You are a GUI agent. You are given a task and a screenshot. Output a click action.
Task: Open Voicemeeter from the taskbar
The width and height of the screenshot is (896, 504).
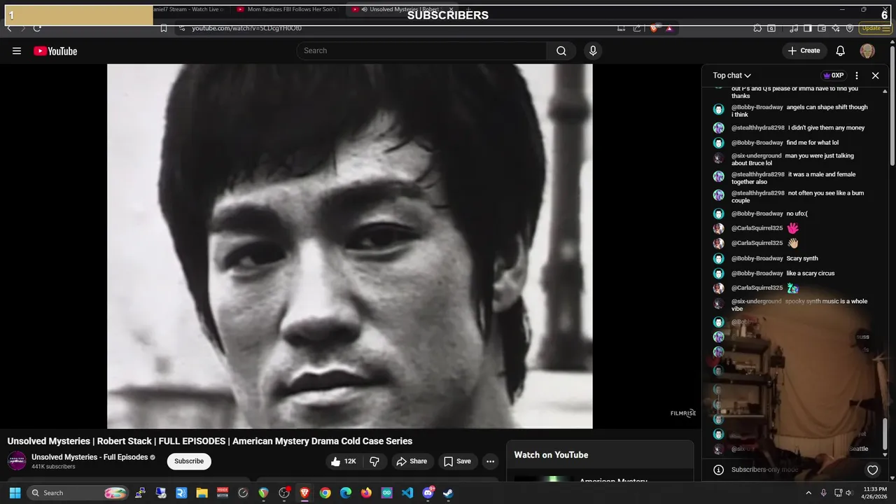coord(222,493)
